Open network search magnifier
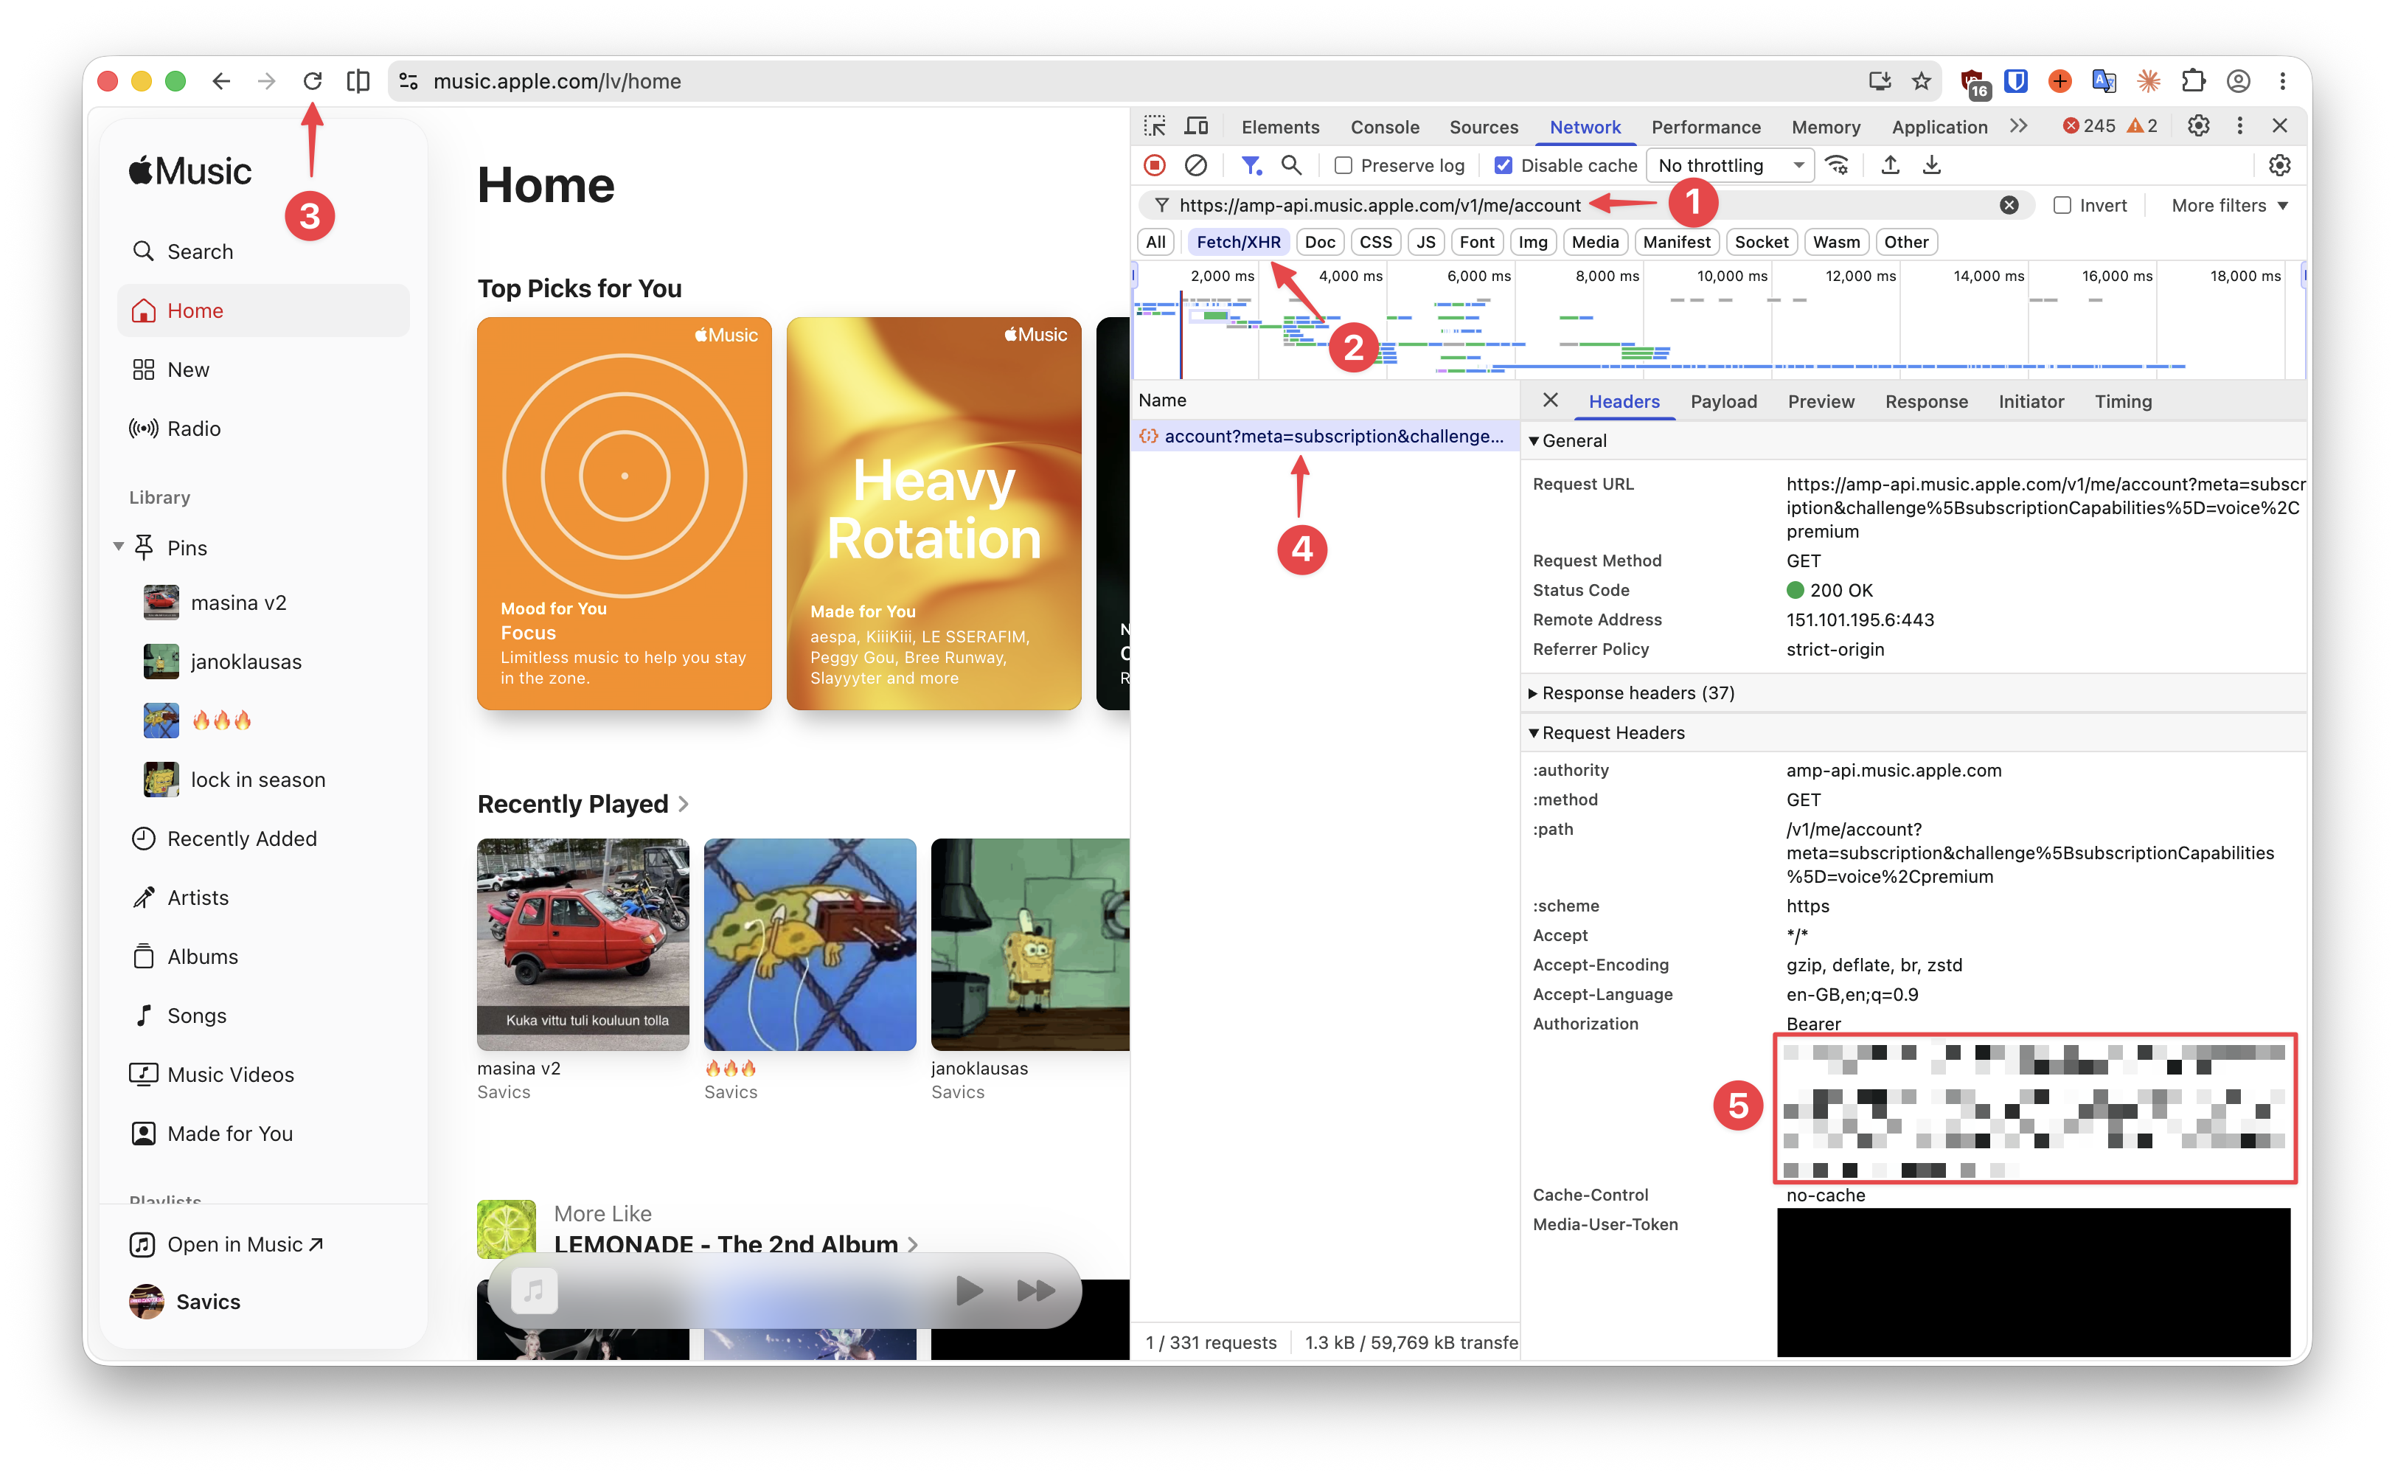The width and height of the screenshot is (2395, 1475). (x=1291, y=166)
